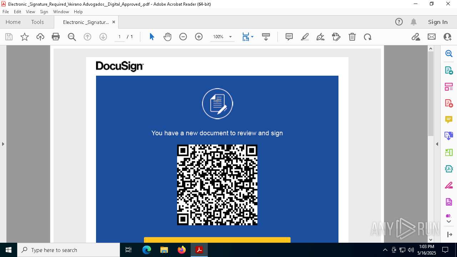
Task: Open Fill & Sign pen tool in right pane
Action: tap(449, 185)
